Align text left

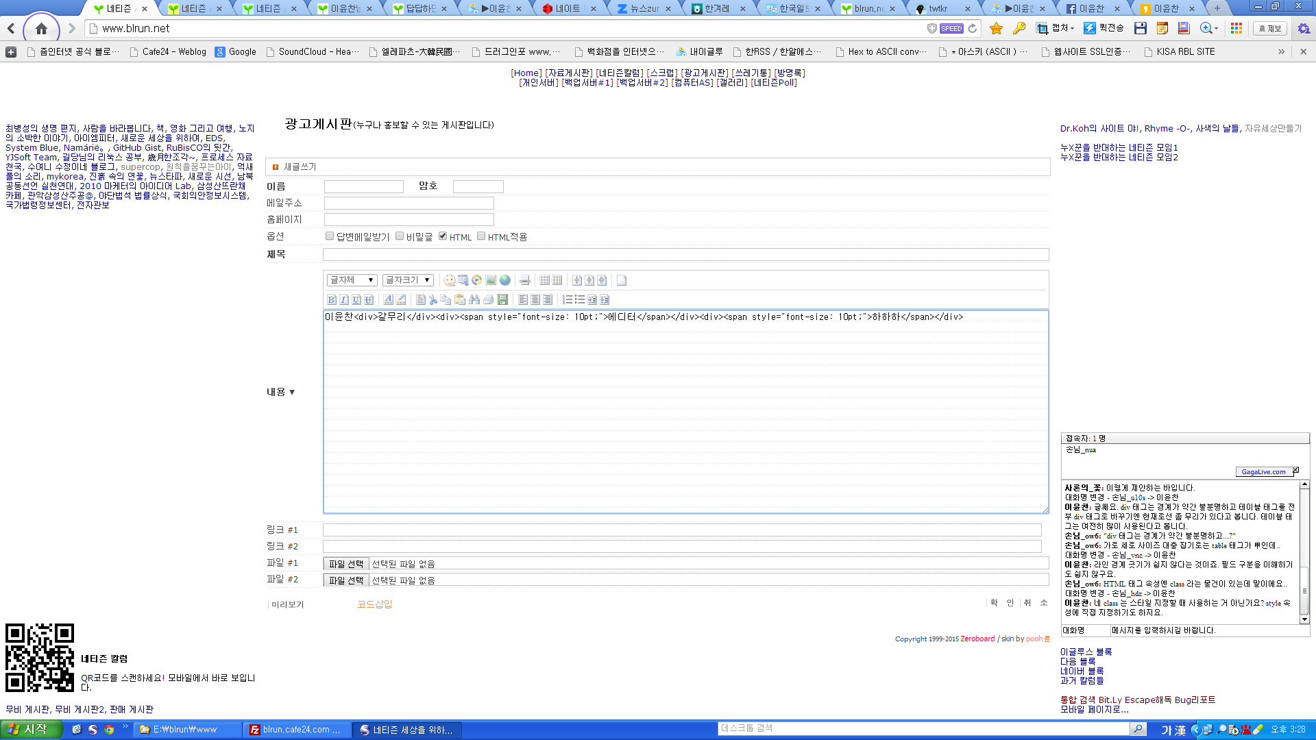point(523,299)
